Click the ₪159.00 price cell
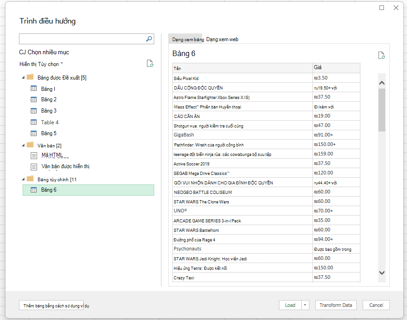Image resolution: width=407 pixels, height=320 pixels. coord(336,154)
